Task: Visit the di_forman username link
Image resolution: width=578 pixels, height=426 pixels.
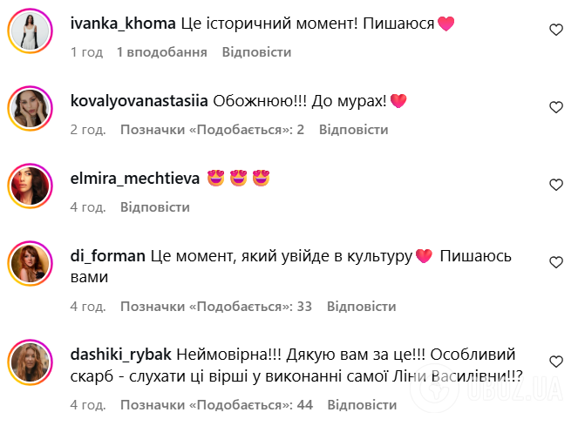Action: point(107,256)
